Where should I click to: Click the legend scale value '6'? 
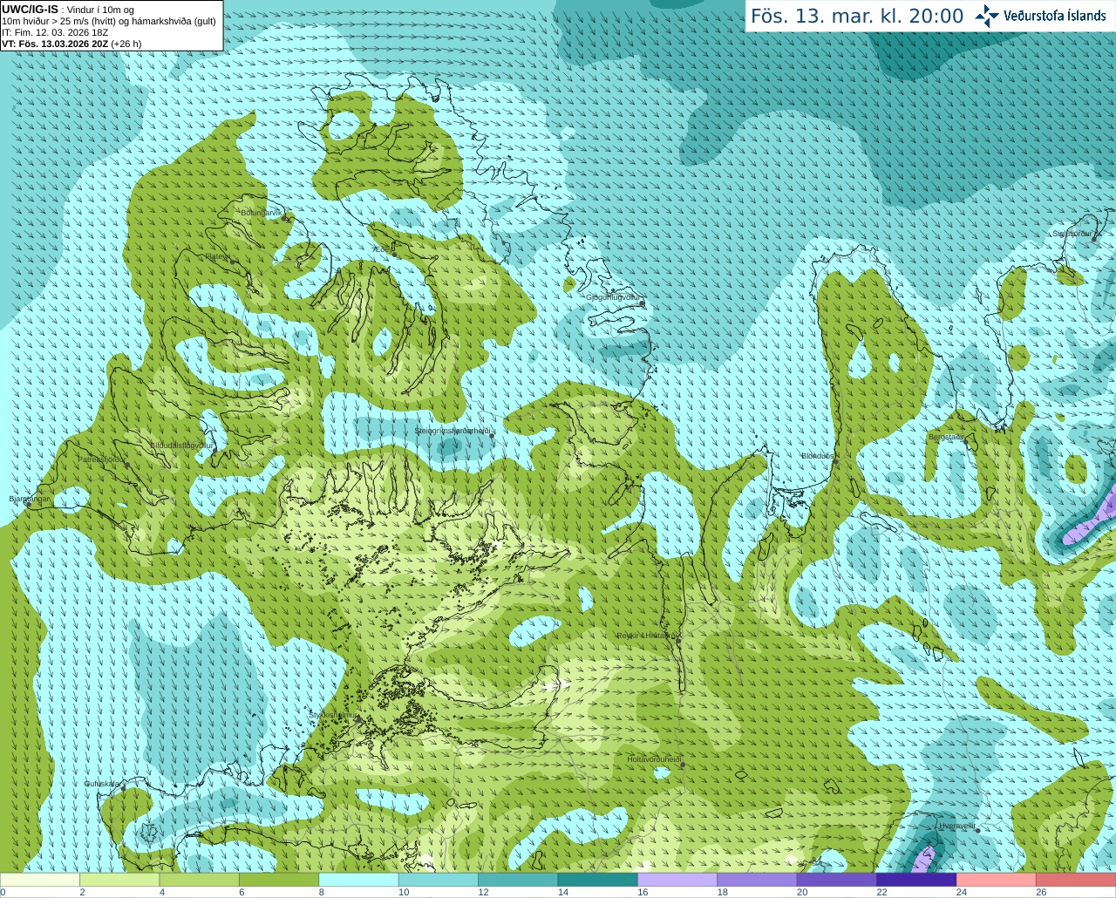[242, 893]
